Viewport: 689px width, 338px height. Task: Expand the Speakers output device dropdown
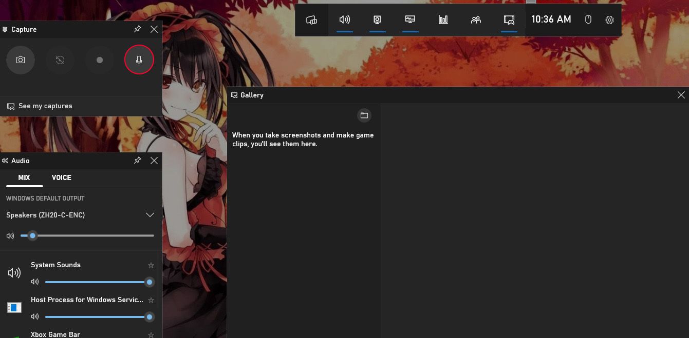150,215
